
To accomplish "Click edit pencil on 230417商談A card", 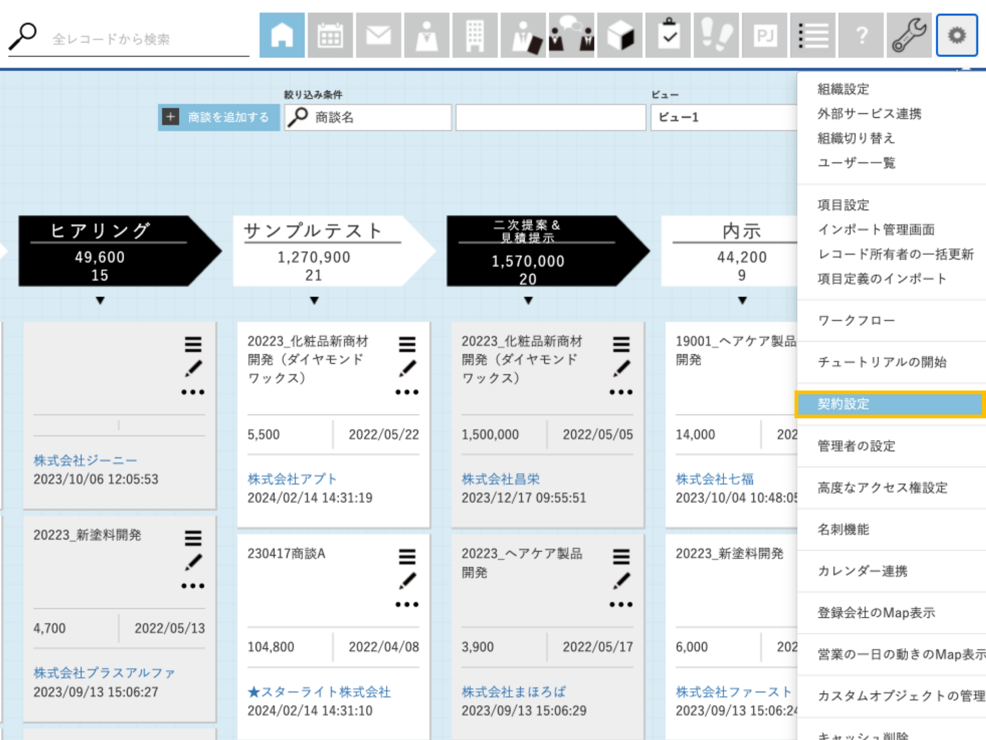I will point(407,580).
